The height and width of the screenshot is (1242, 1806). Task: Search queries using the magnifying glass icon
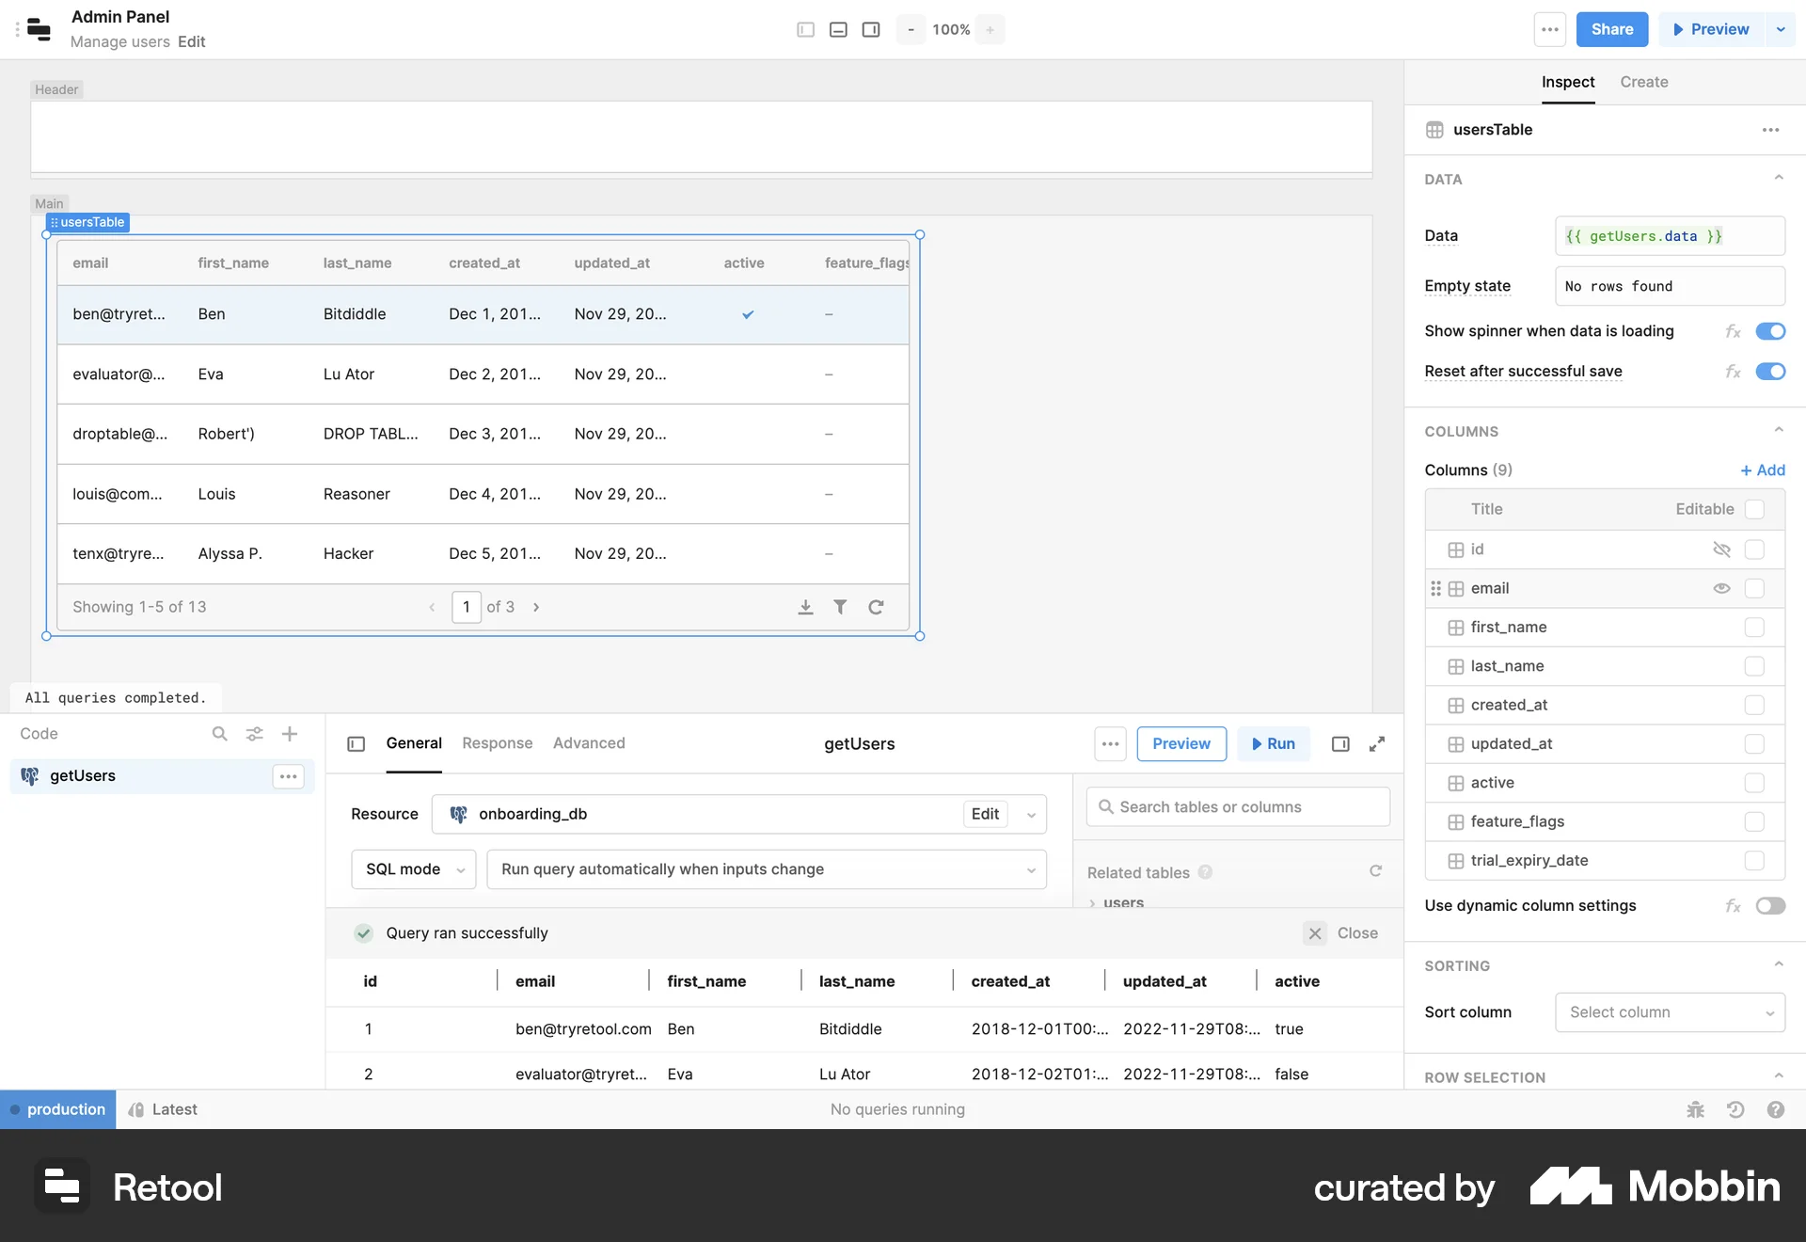pos(219,734)
